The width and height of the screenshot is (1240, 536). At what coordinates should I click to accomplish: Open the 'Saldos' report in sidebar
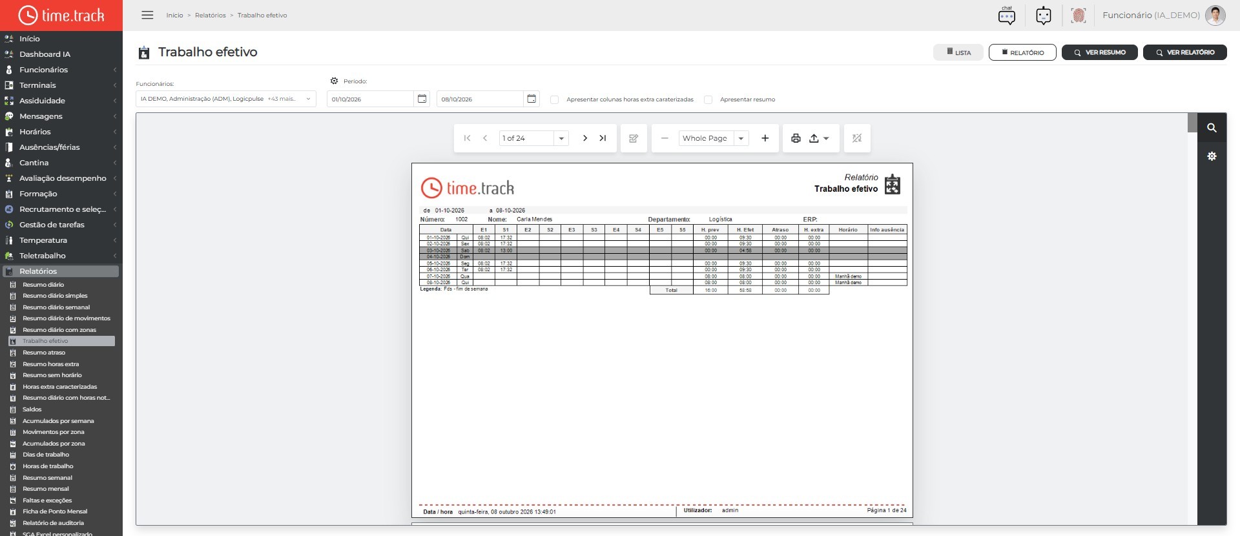[32, 409]
